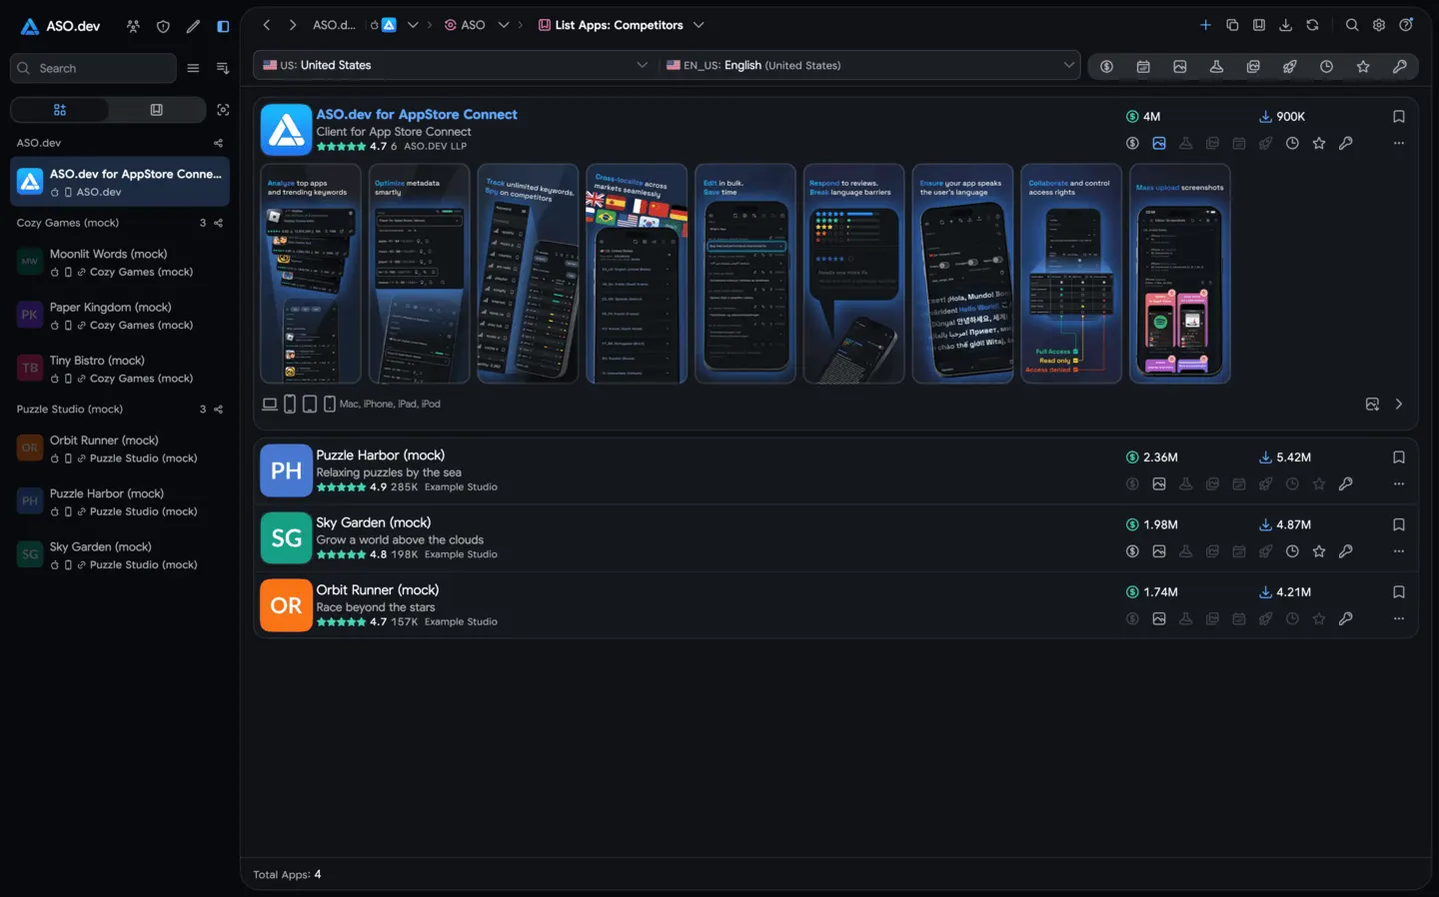Click the focus scan icon beside sidebar tabs
The width and height of the screenshot is (1439, 897).
223,110
